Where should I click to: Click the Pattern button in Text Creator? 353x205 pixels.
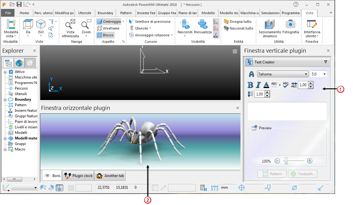272,174
